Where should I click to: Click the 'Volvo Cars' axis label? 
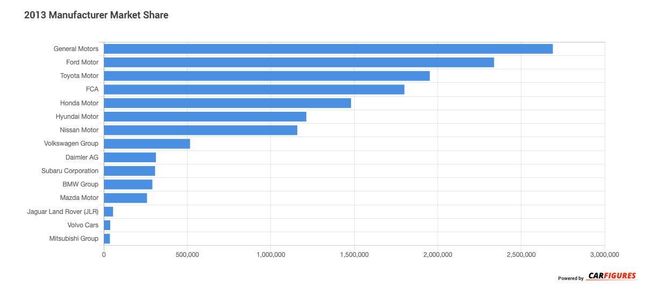pos(83,225)
